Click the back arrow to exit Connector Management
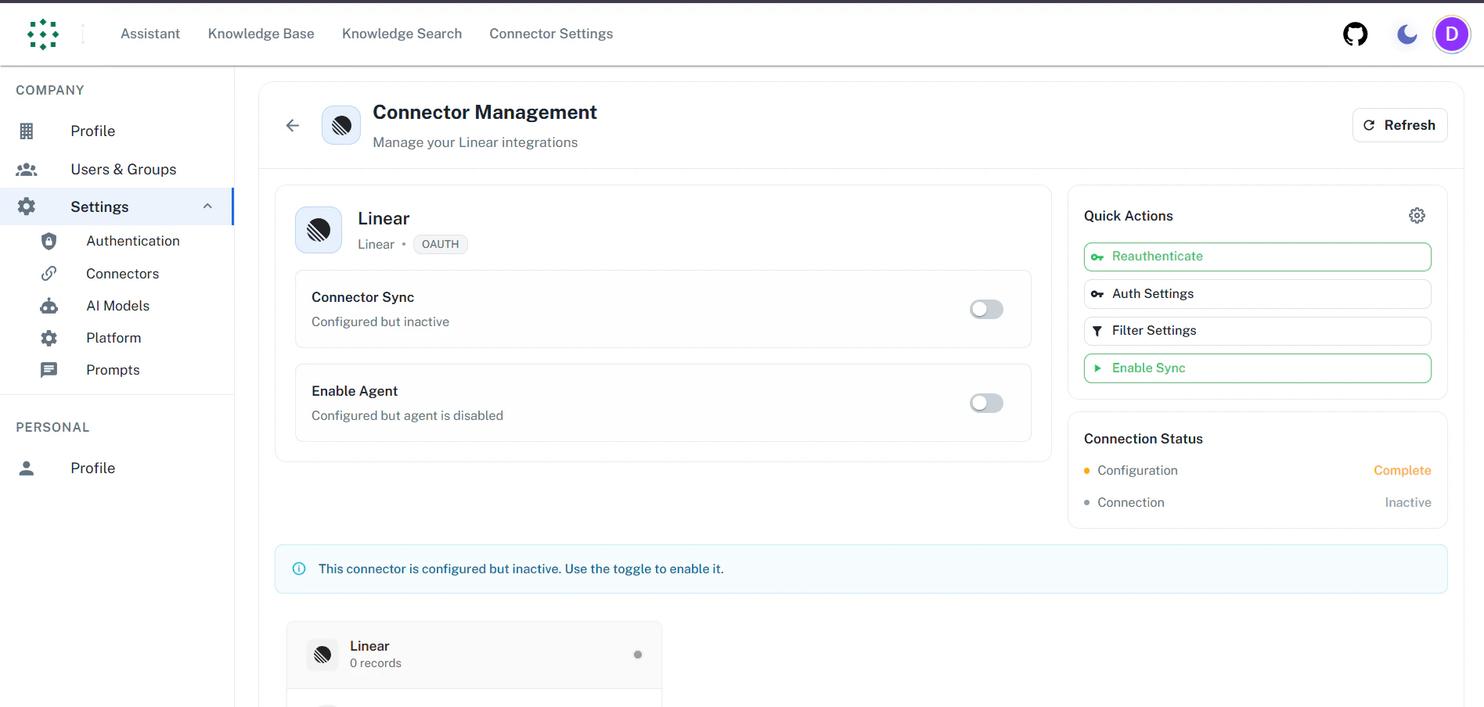Image resolution: width=1484 pixels, height=707 pixels. [292, 125]
